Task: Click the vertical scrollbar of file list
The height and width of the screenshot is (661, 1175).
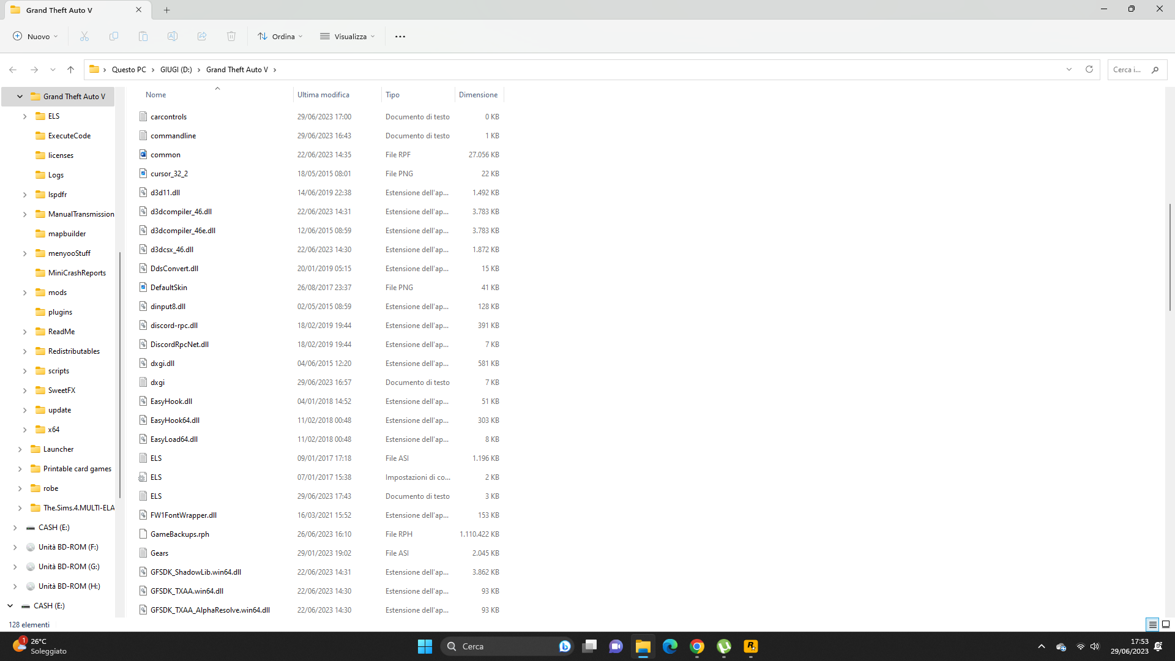Action: click(1169, 257)
